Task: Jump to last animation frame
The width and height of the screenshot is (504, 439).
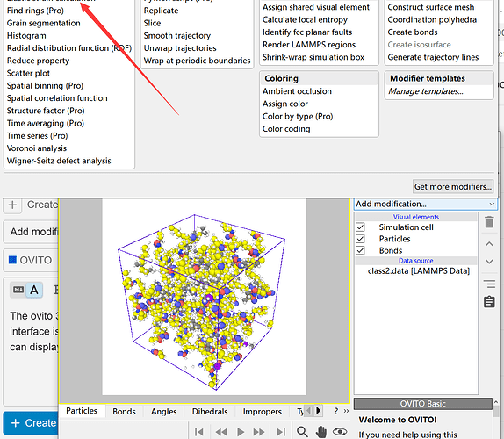Action: point(281,432)
